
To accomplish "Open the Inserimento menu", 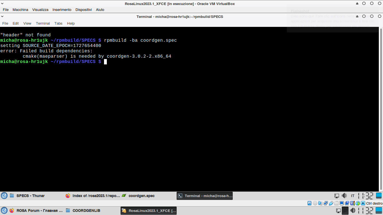I will tap(62, 10).
